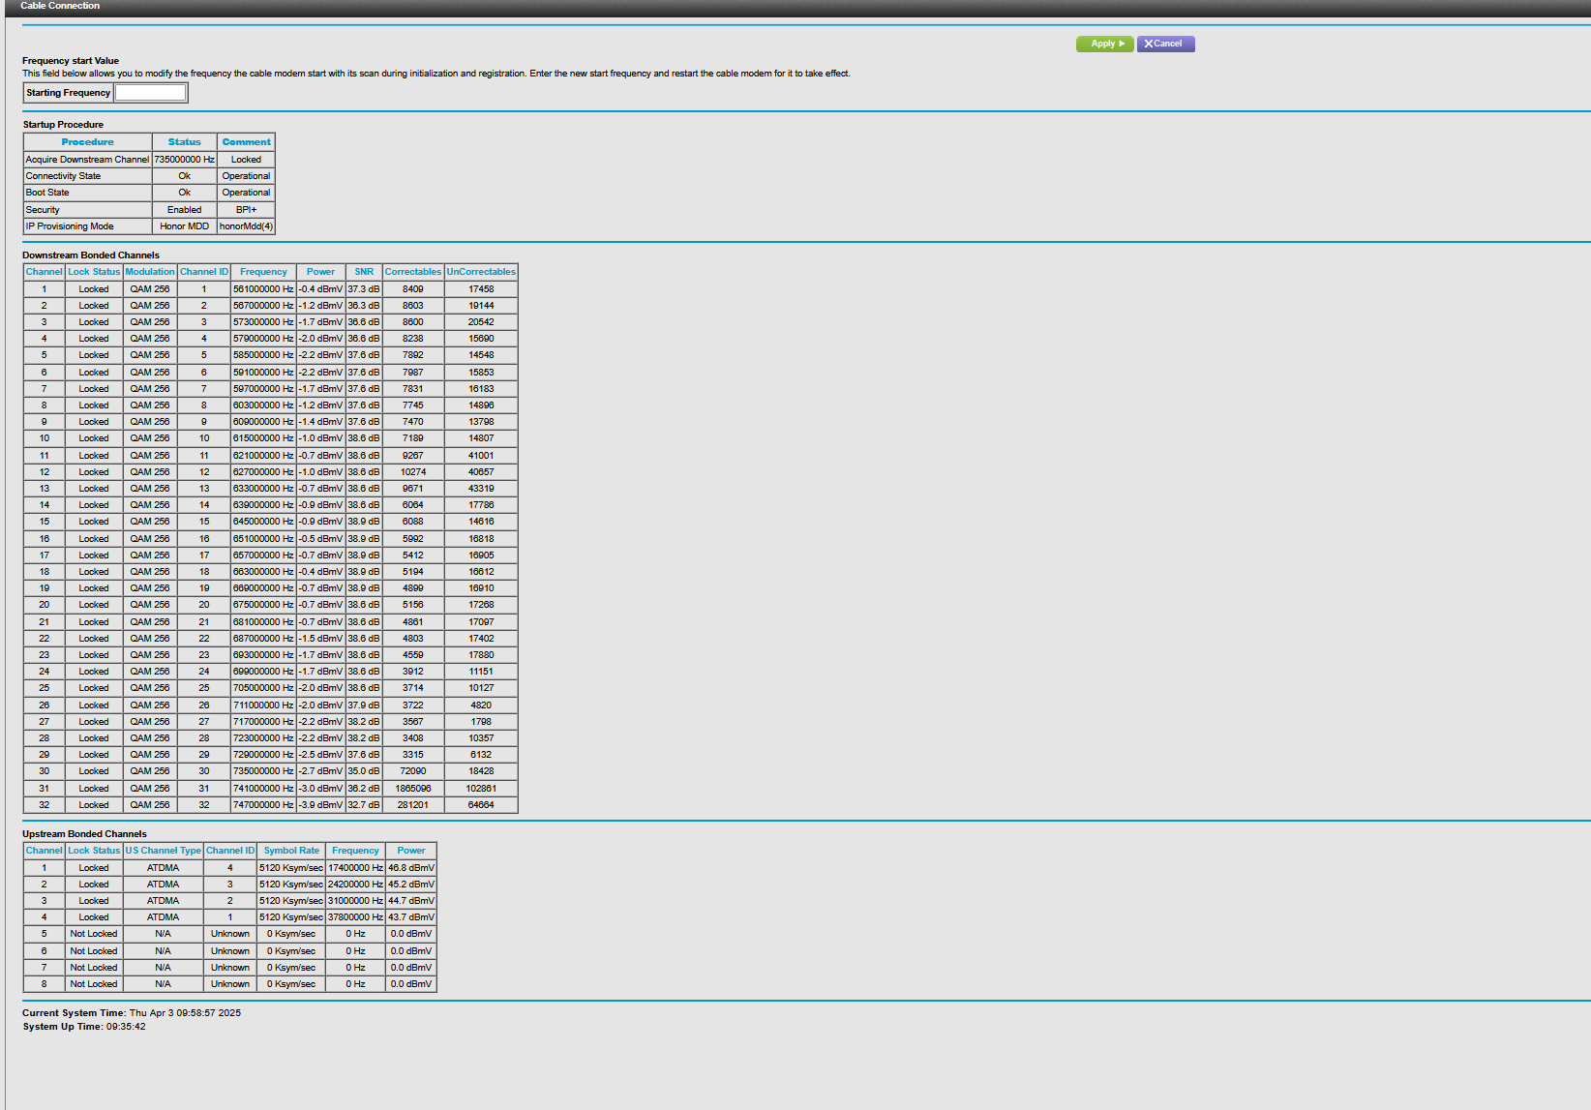Click the 1865096 correctables value
The image size is (1591, 1110).
pos(413,789)
